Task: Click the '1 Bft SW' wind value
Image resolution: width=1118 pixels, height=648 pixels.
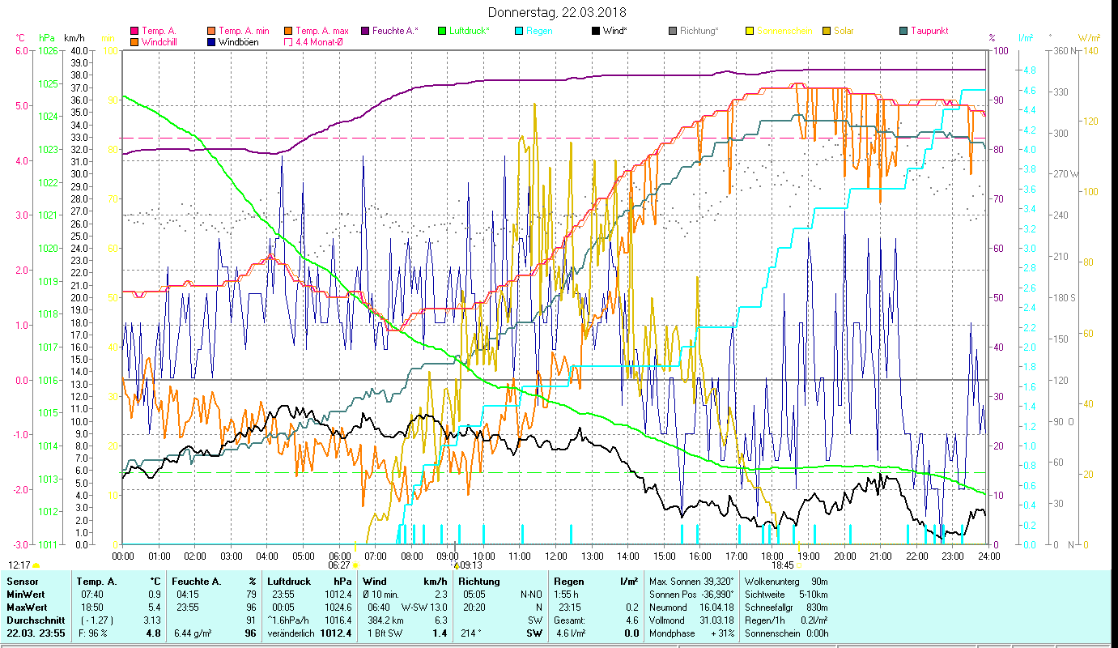Action: (x=385, y=633)
